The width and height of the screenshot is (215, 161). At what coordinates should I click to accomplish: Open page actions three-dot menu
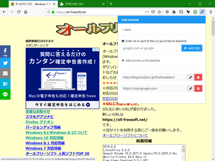tap(147, 12)
